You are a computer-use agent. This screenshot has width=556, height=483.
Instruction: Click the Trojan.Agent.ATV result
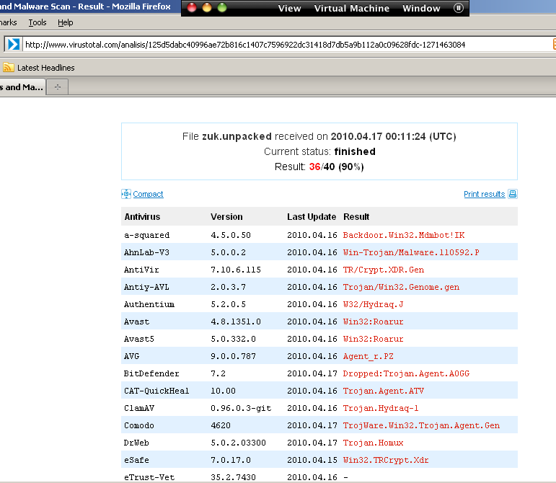[x=384, y=391]
